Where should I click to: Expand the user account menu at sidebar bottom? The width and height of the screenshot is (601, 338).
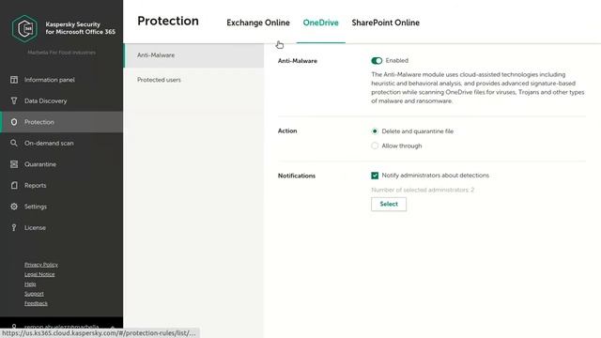[x=61, y=327]
